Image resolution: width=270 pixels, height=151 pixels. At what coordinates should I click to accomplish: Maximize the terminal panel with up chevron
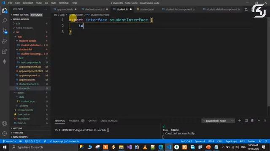[x=259, y=121]
